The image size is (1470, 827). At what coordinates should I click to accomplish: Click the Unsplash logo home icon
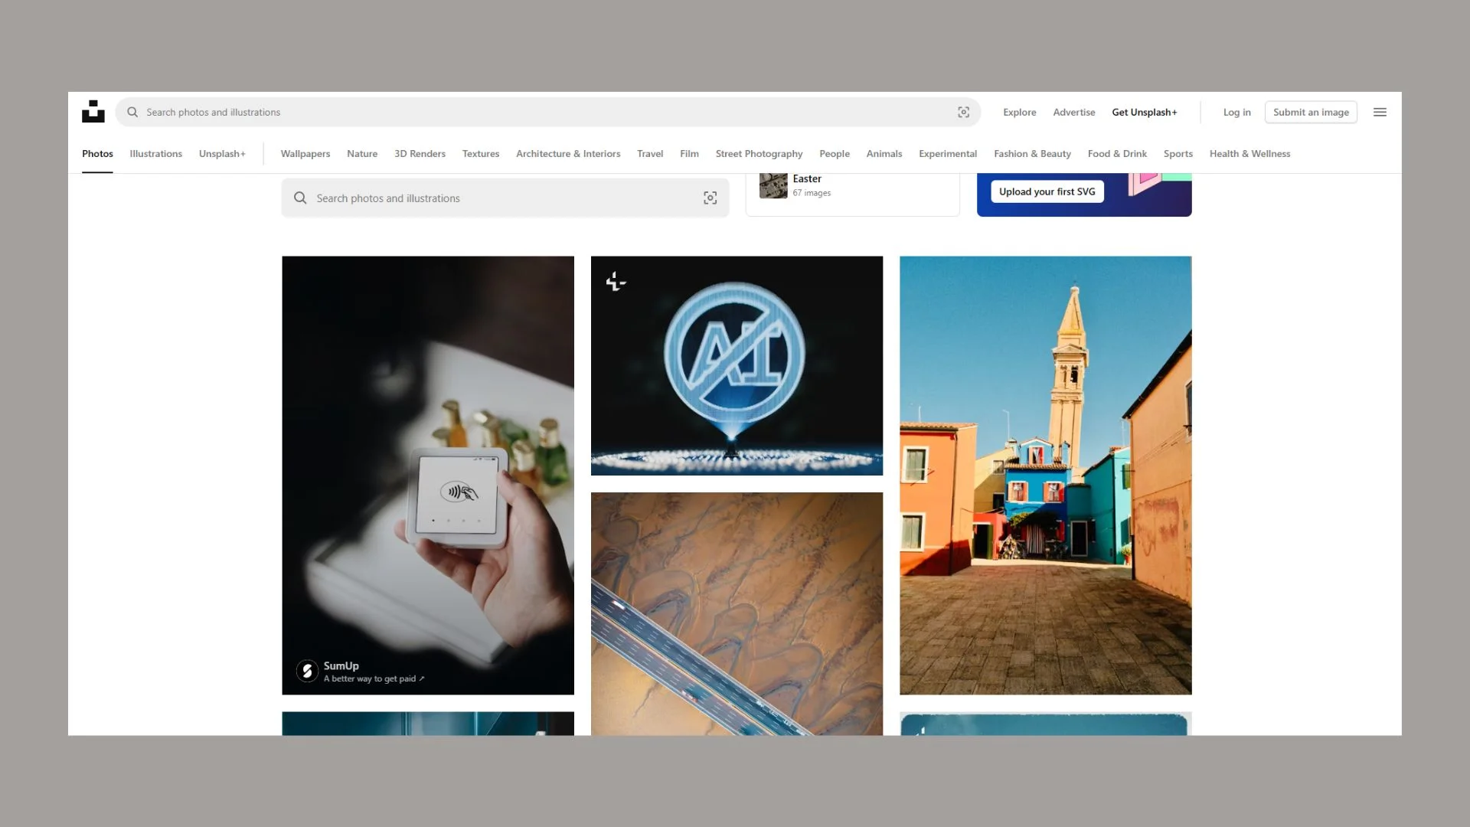[x=93, y=112]
